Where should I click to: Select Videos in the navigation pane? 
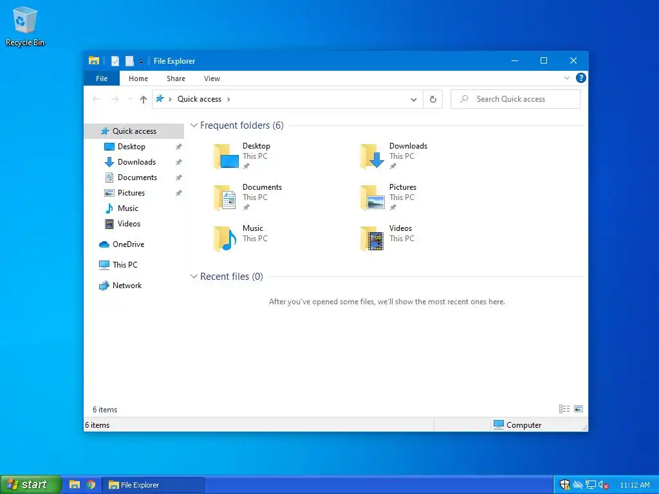[129, 223]
